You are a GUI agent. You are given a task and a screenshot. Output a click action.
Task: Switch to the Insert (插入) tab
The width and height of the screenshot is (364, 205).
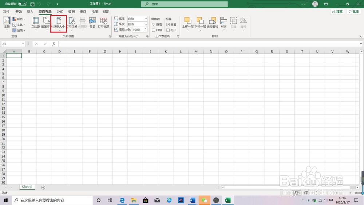click(x=30, y=12)
